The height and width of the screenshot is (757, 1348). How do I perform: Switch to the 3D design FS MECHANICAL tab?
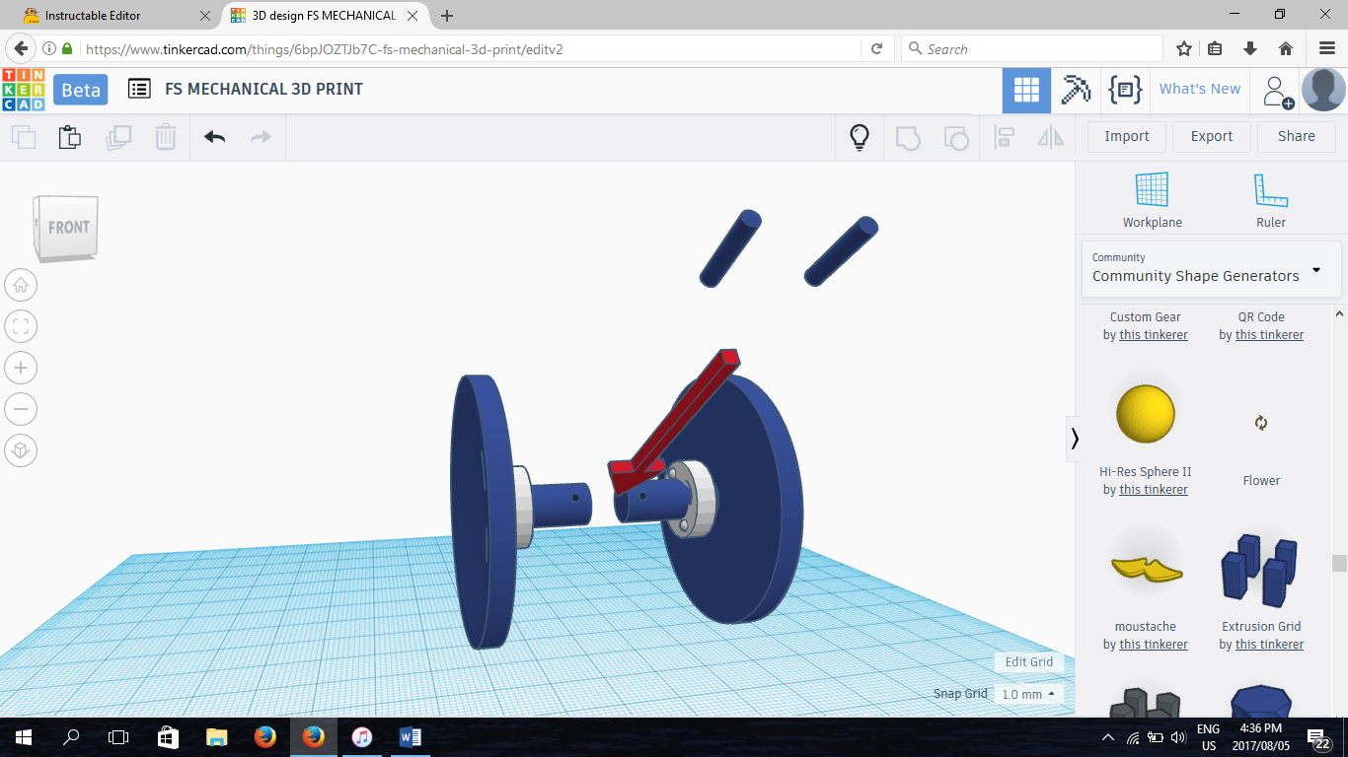pyautogui.click(x=324, y=16)
